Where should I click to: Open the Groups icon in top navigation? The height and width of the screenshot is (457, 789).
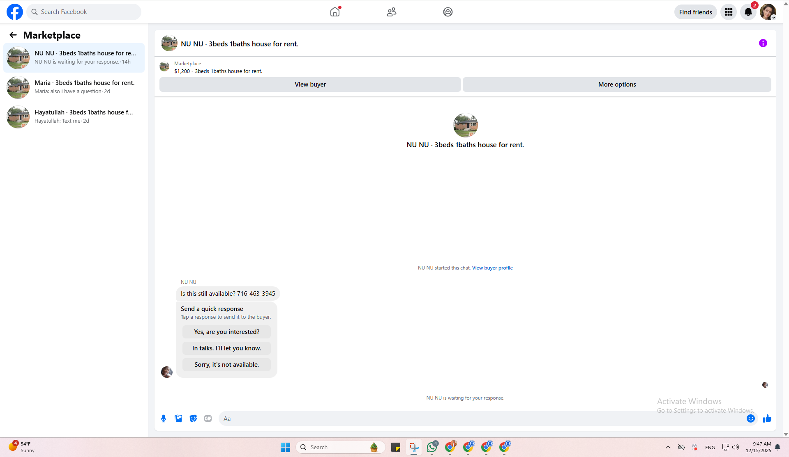(x=448, y=12)
